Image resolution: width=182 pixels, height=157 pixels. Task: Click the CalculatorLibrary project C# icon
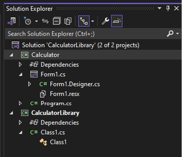pyautogui.click(x=25, y=113)
